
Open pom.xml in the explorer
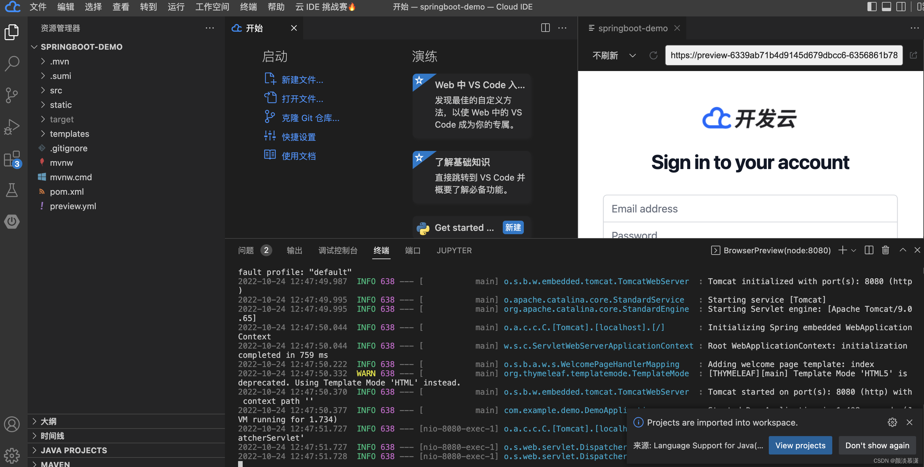[67, 191]
